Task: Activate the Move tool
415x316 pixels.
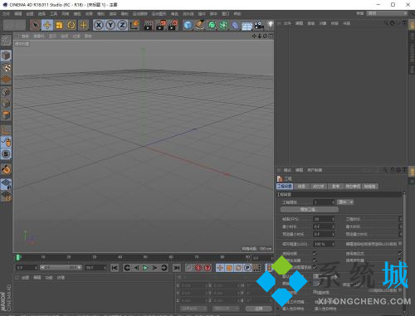Action: click(x=47, y=25)
